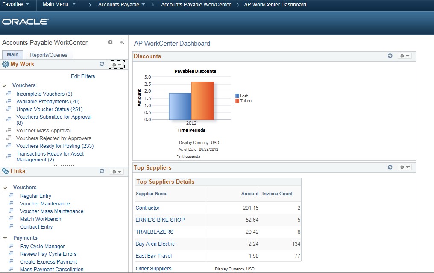434x273 pixels.
Task: Open the Favorites menu
Action: tap(15, 4)
